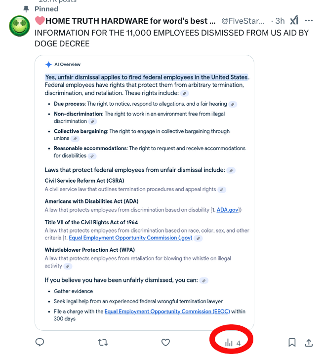Repost using the retweet arrows icon
Image resolution: width=322 pixels, height=354 pixels.
(103, 343)
